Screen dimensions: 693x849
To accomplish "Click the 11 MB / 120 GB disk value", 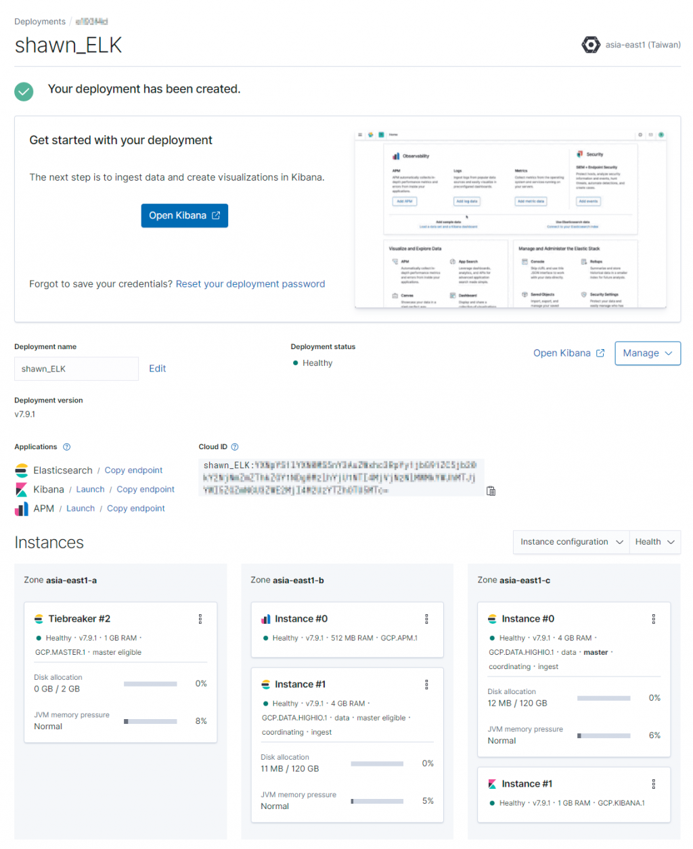I will (290, 769).
